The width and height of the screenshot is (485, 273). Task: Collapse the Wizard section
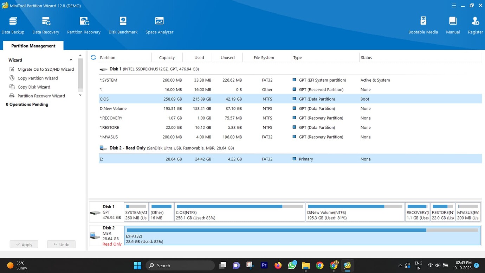pyautogui.click(x=71, y=60)
